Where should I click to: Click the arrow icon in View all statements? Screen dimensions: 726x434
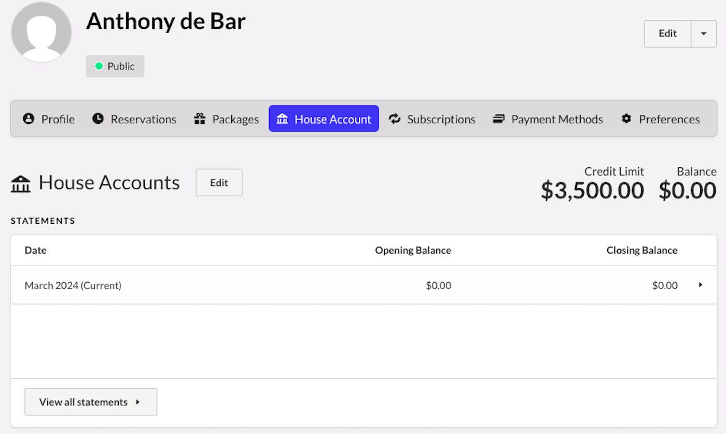point(137,402)
